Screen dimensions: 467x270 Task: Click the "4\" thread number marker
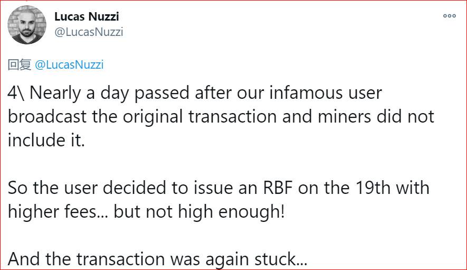pos(17,93)
